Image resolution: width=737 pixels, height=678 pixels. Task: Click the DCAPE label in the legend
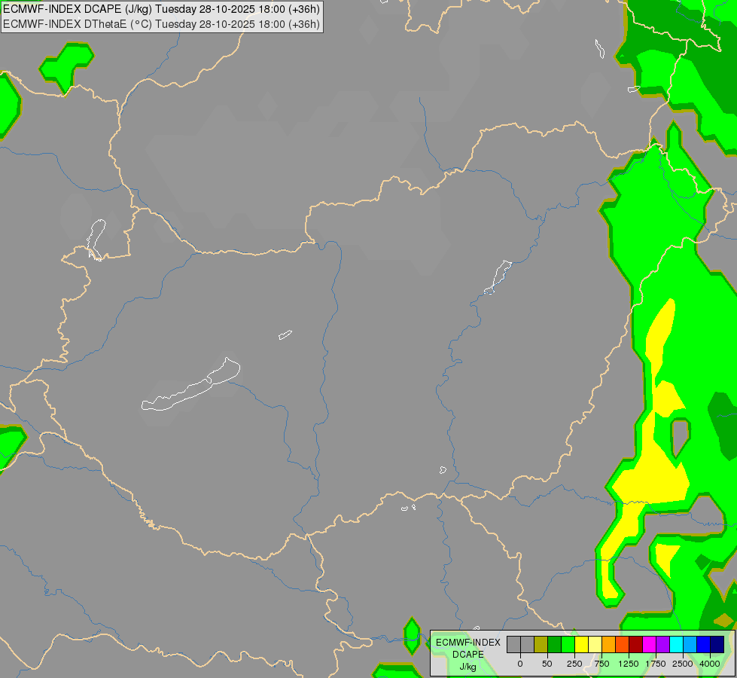coord(468,655)
